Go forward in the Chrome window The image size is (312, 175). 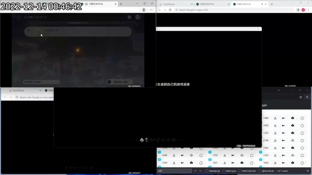pos(165,10)
